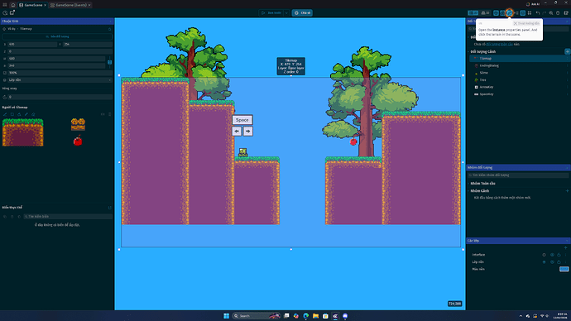Open the instances list panel icon

tap(516, 12)
